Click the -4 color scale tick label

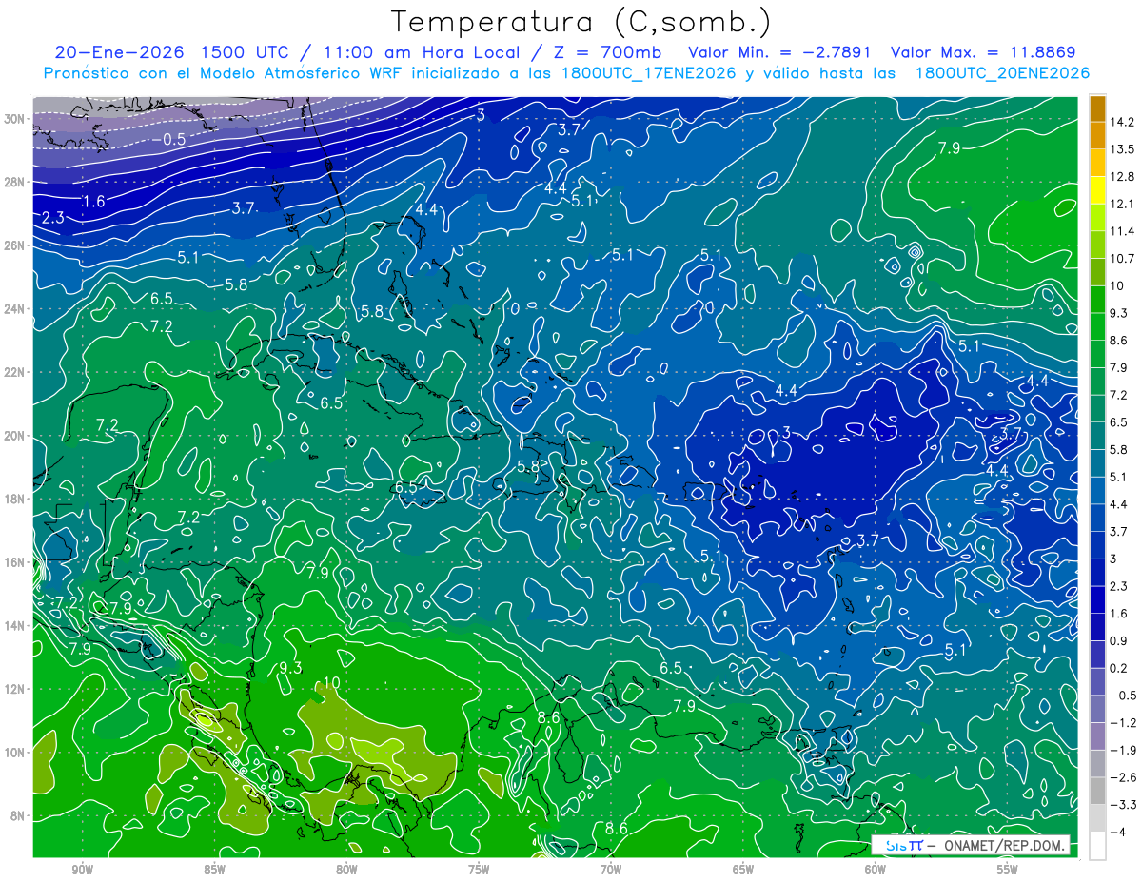tap(1117, 833)
